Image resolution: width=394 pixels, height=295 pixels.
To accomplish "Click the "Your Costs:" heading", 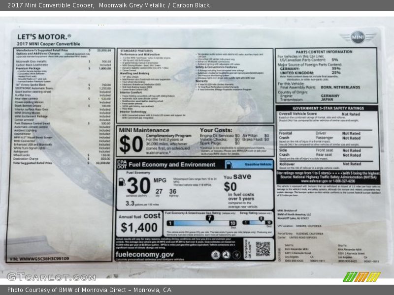I will tap(216, 130).
